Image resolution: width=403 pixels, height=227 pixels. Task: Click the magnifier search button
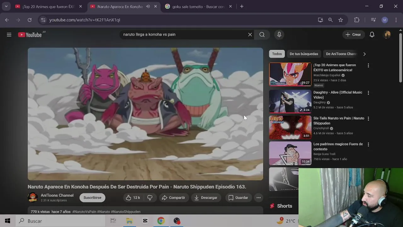click(x=262, y=35)
